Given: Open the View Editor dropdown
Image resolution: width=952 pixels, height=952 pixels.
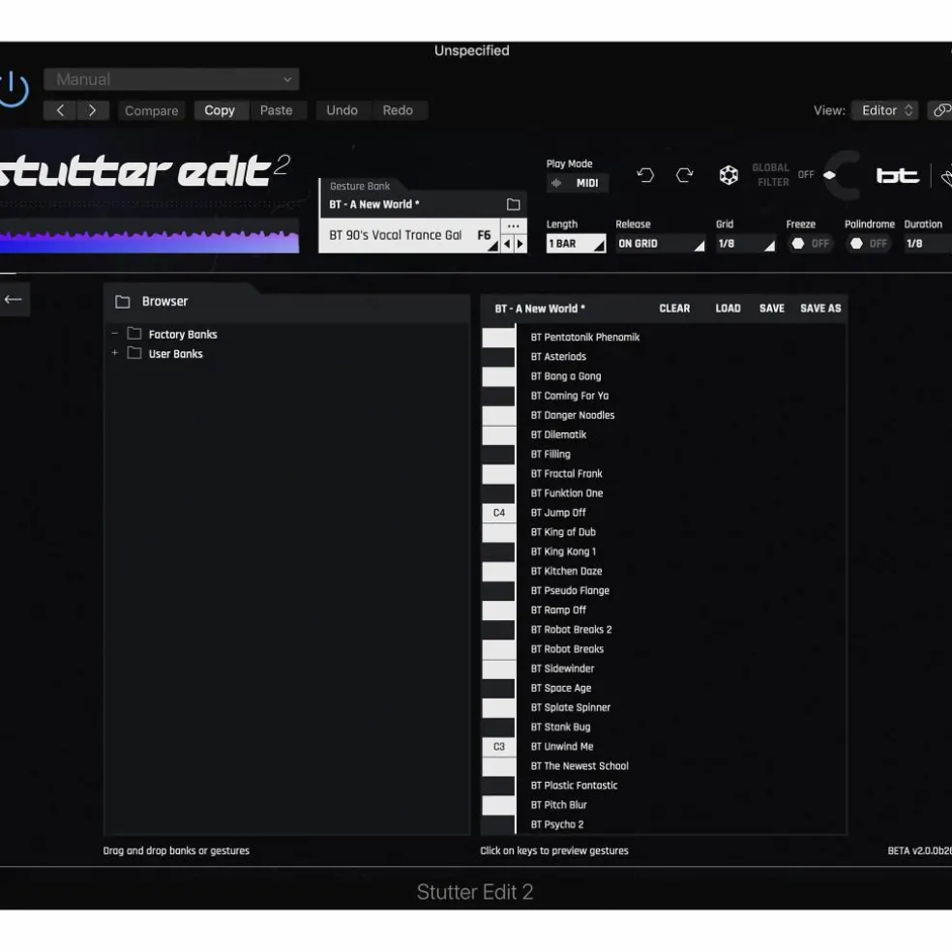Looking at the screenshot, I should click(x=884, y=110).
